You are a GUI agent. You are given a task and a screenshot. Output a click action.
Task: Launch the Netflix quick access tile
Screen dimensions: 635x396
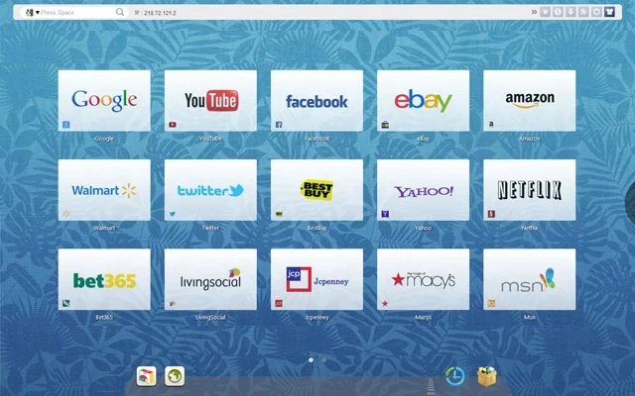point(529,190)
